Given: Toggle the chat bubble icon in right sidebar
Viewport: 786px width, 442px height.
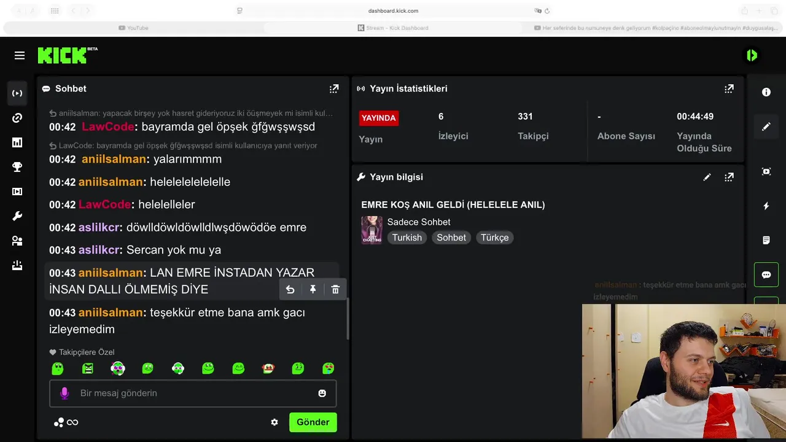Looking at the screenshot, I should [x=766, y=274].
